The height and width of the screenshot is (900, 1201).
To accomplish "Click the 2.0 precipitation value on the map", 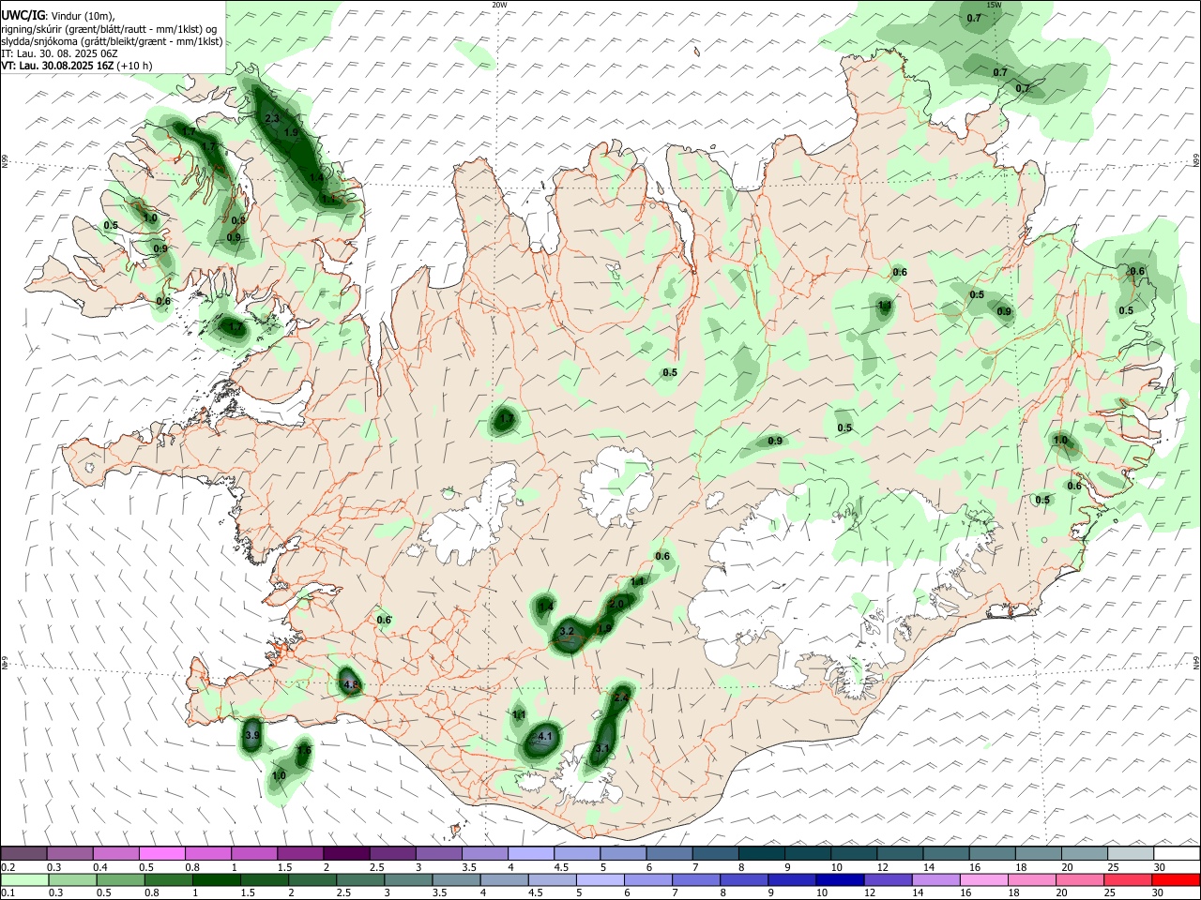I will pyautogui.click(x=617, y=605).
